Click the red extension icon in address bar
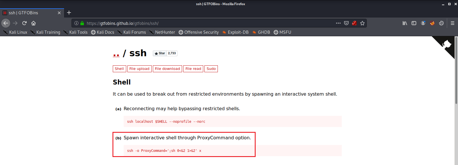458x165 pixels. tap(354, 23)
